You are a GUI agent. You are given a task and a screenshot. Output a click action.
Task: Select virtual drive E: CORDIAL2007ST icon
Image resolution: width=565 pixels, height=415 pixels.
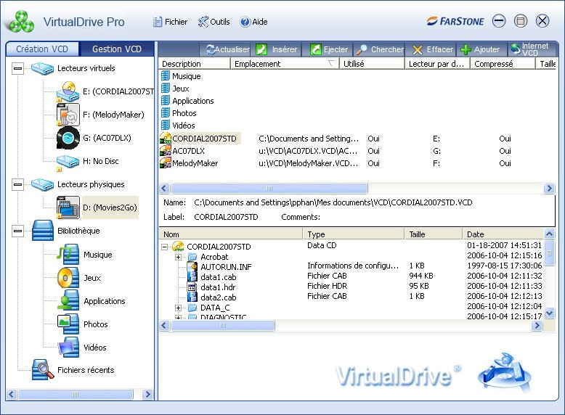pyautogui.click(x=68, y=92)
